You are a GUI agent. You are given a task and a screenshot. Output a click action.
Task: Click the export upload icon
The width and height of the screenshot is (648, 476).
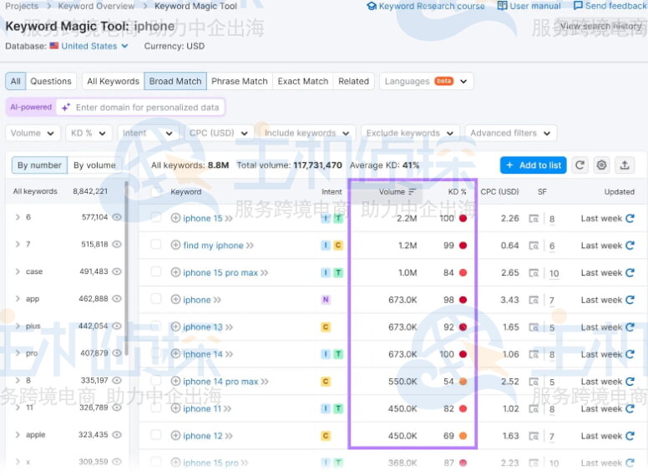625,165
